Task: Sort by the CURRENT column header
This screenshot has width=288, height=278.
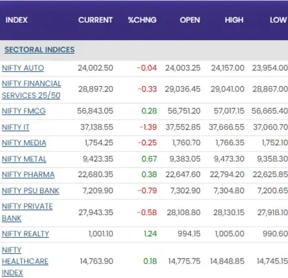Action: pos(95,20)
